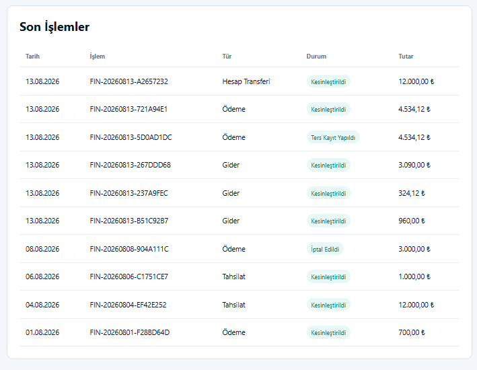The image size is (477, 370).
Task: Click the Ters Kayıt Yapıldı status badge
Action: pyautogui.click(x=333, y=137)
